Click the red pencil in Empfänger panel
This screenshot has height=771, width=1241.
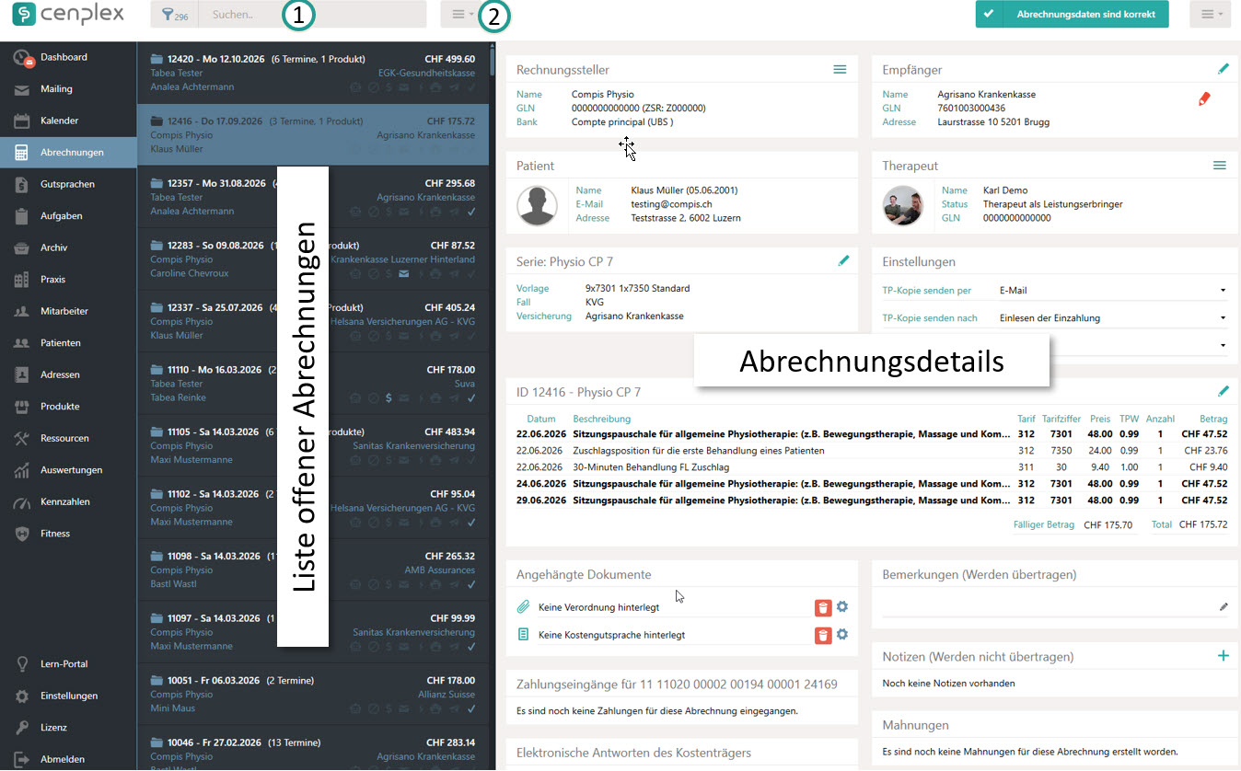[1204, 98]
